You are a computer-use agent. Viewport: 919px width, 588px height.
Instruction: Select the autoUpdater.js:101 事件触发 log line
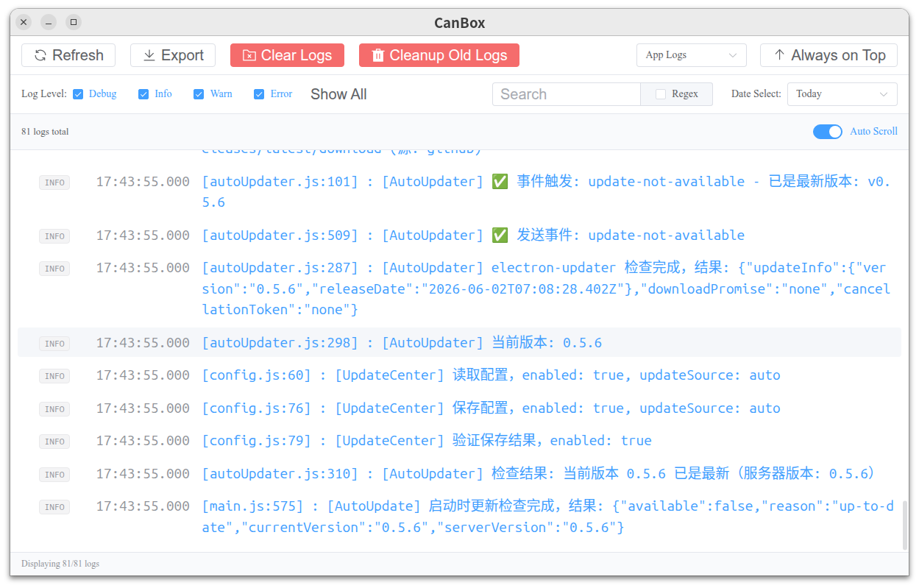(x=459, y=192)
